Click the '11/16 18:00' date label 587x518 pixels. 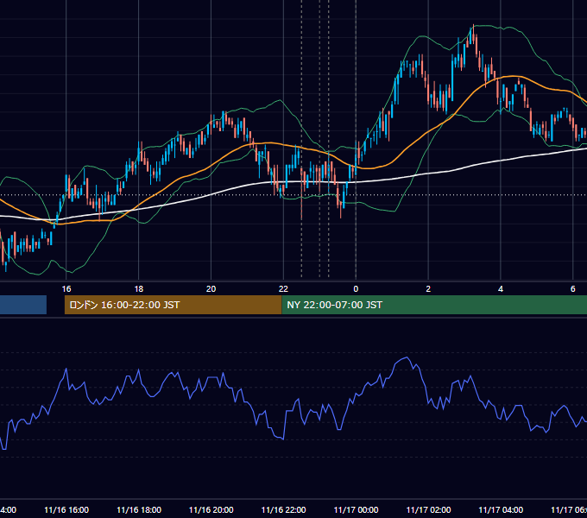point(139,509)
